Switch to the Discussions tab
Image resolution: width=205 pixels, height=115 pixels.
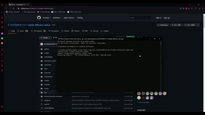53,31
